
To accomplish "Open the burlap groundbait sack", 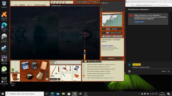I will coord(40,76).
